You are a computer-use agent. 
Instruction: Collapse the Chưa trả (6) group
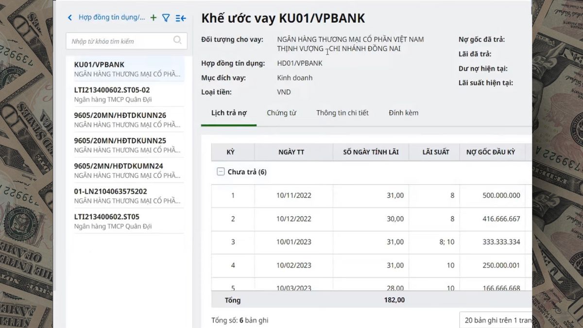pos(221,172)
